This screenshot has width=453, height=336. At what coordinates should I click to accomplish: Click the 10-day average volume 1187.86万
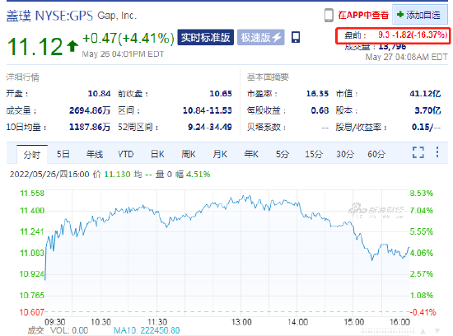coord(90,127)
